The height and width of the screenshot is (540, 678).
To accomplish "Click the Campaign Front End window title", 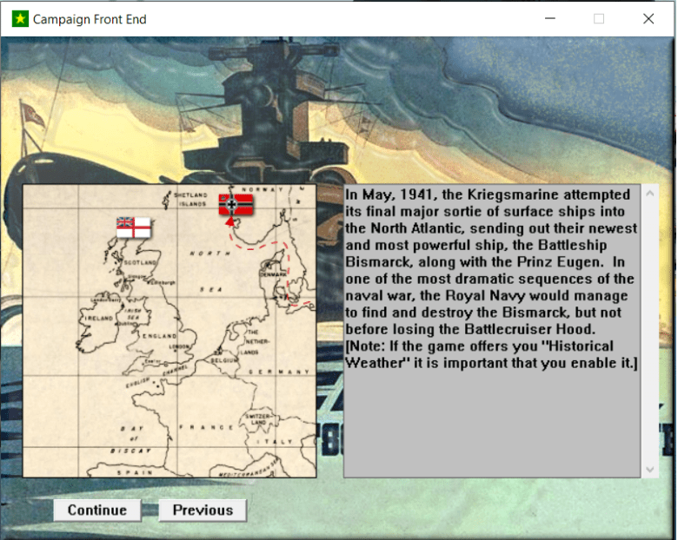I will click(x=90, y=19).
